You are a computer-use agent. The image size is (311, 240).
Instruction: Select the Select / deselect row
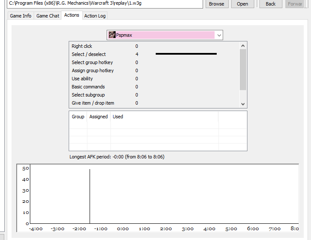click(x=154, y=54)
